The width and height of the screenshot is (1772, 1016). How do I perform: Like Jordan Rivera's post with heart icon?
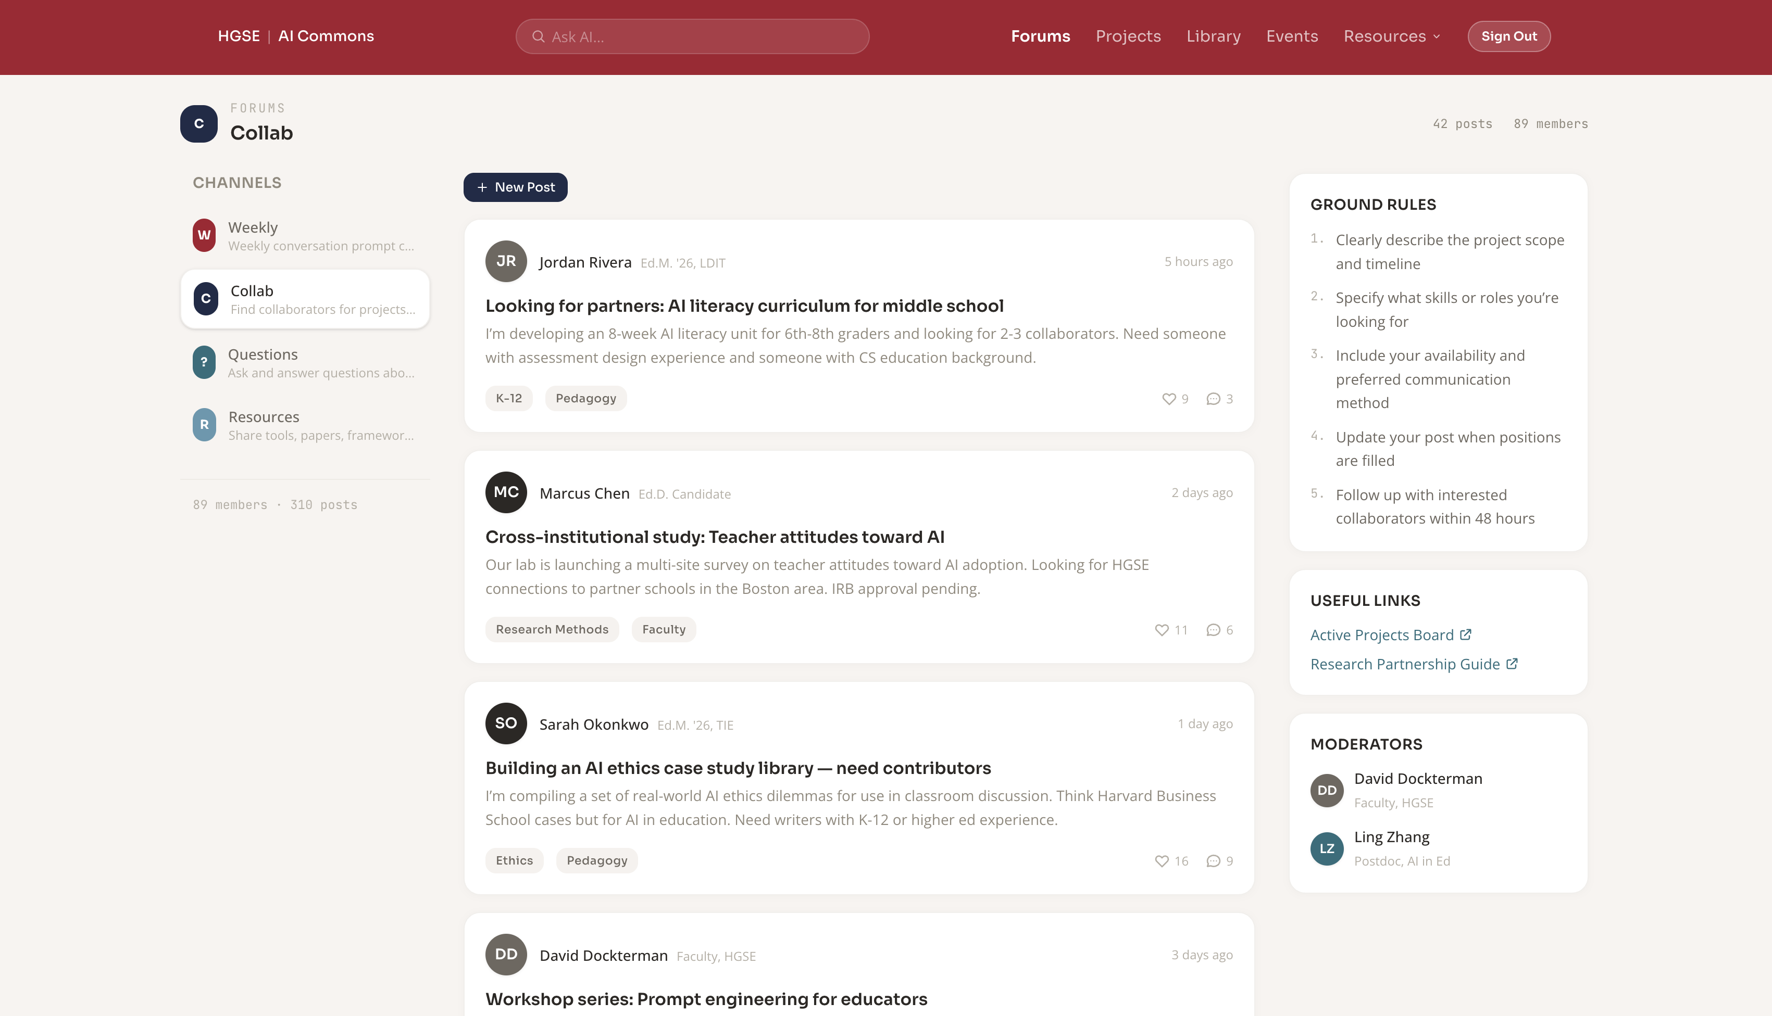(x=1169, y=399)
